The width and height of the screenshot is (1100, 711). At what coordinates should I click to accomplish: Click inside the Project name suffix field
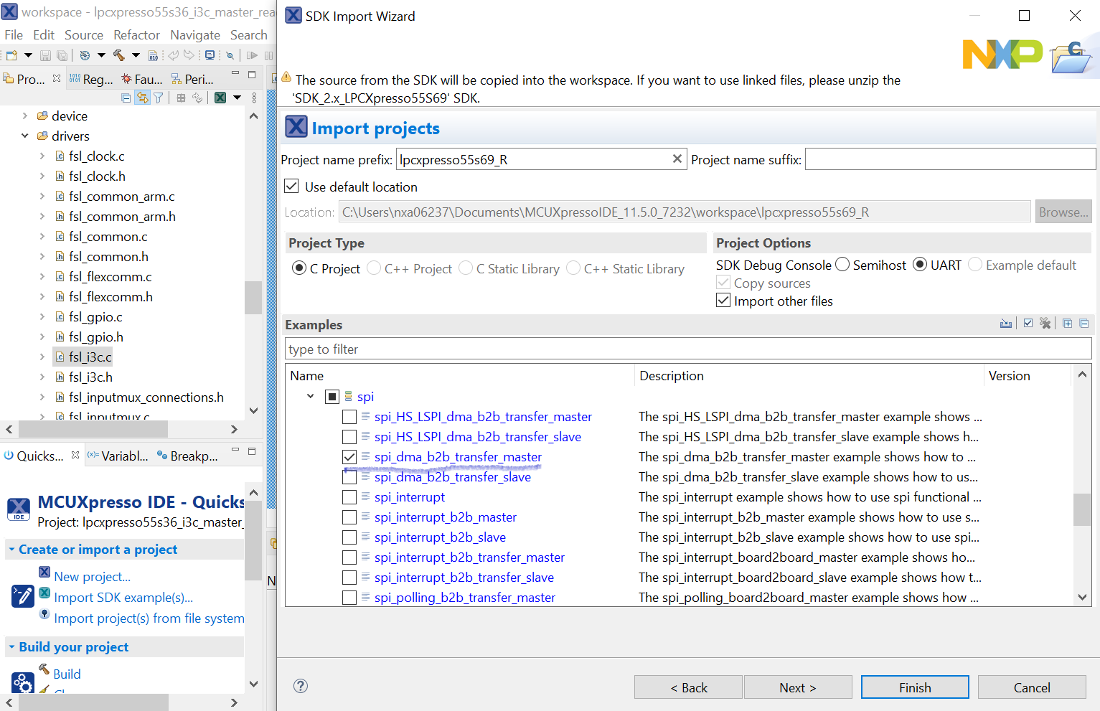coord(947,159)
